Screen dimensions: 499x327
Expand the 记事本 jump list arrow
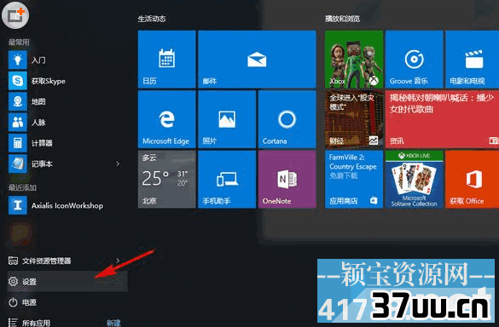(118, 163)
